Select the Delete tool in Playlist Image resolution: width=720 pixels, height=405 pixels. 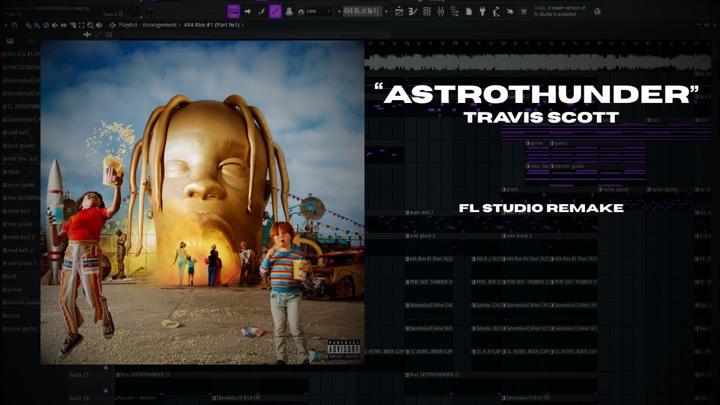[x=46, y=25]
